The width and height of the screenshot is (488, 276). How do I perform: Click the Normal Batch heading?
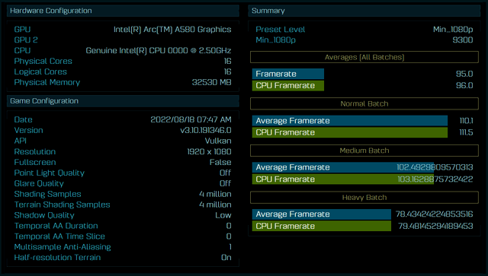[x=364, y=103]
